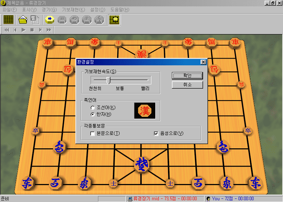Click the yellow piece with blue arrow icon
The image size is (283, 202).
point(49,19)
